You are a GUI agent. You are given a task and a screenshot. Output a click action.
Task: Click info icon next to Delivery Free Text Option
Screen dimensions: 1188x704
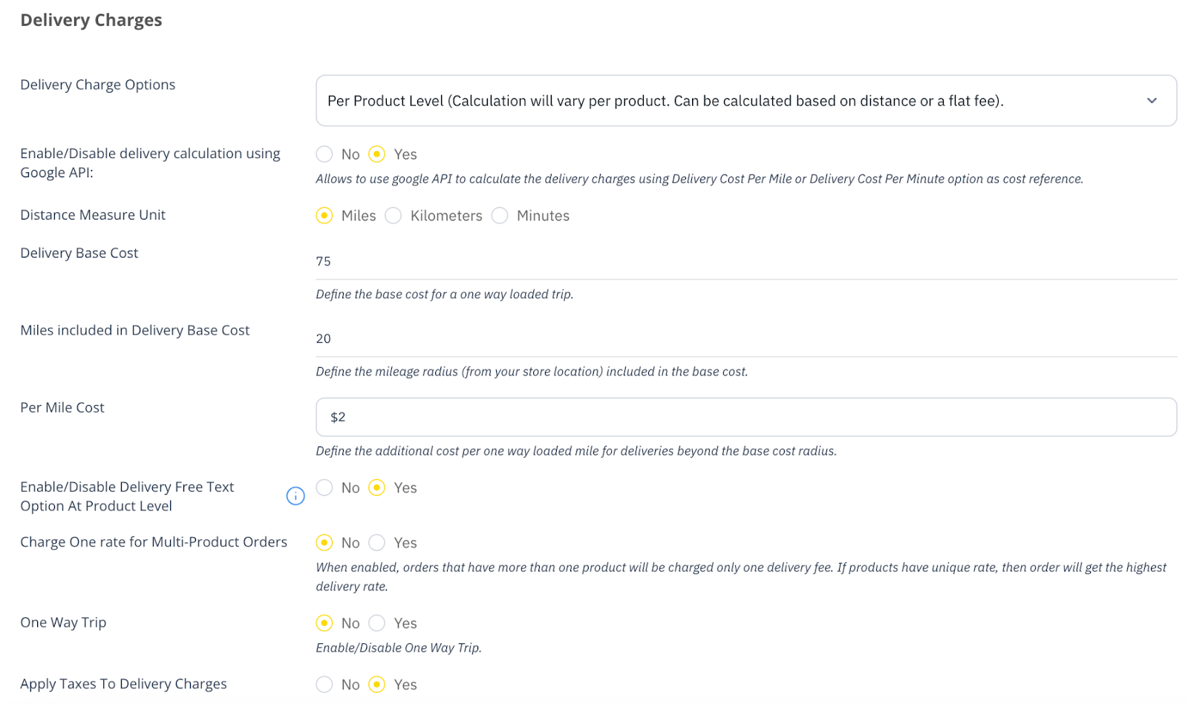click(x=296, y=496)
